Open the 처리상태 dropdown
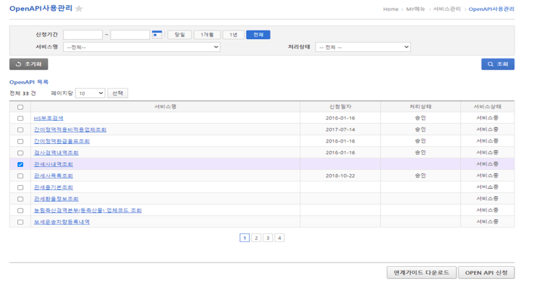 (363, 47)
